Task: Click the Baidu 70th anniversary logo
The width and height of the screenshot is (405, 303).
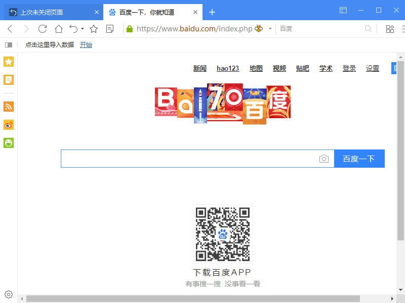Action: point(223,104)
